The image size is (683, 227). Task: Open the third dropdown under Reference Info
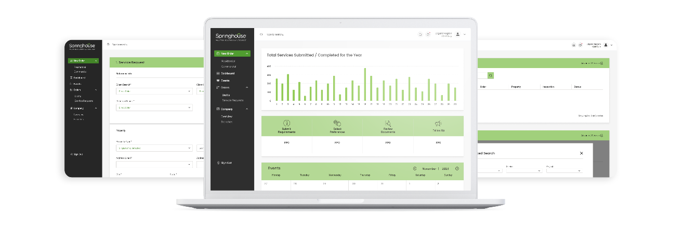pos(154,108)
